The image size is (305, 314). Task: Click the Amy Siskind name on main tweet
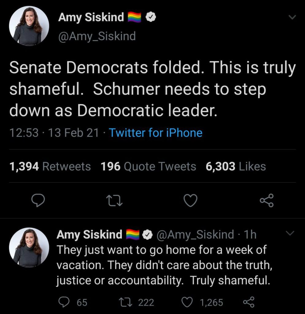(x=91, y=17)
